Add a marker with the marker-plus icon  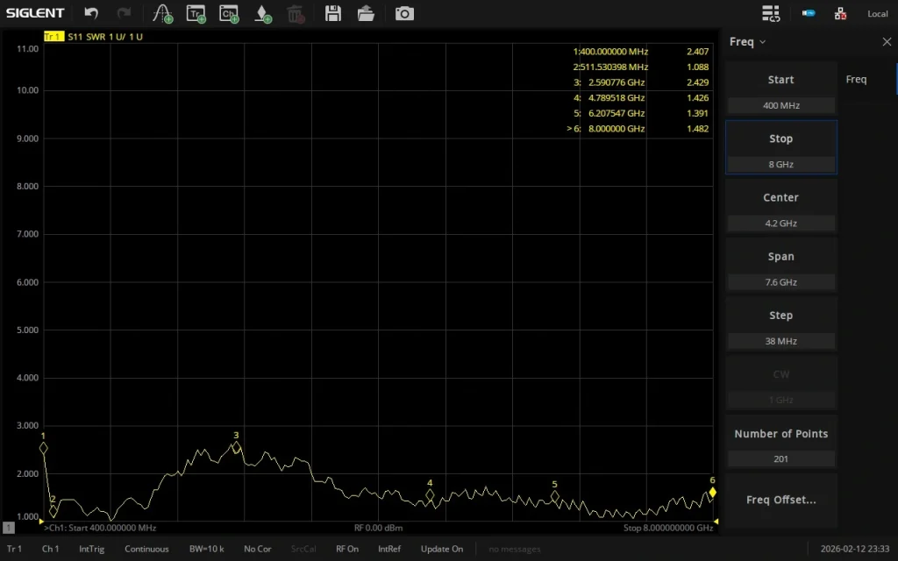(x=262, y=14)
